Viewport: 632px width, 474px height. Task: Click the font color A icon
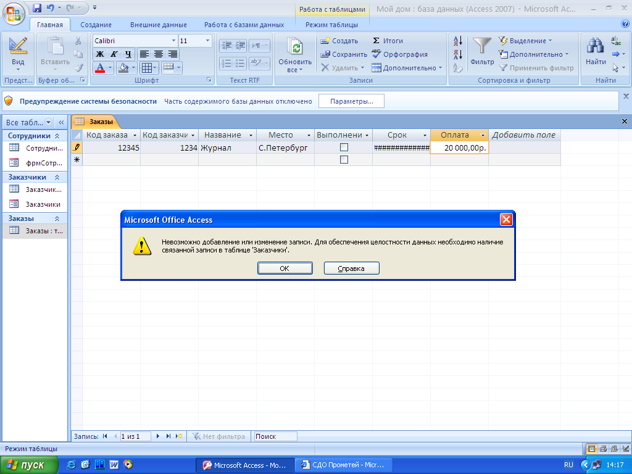[x=100, y=68]
